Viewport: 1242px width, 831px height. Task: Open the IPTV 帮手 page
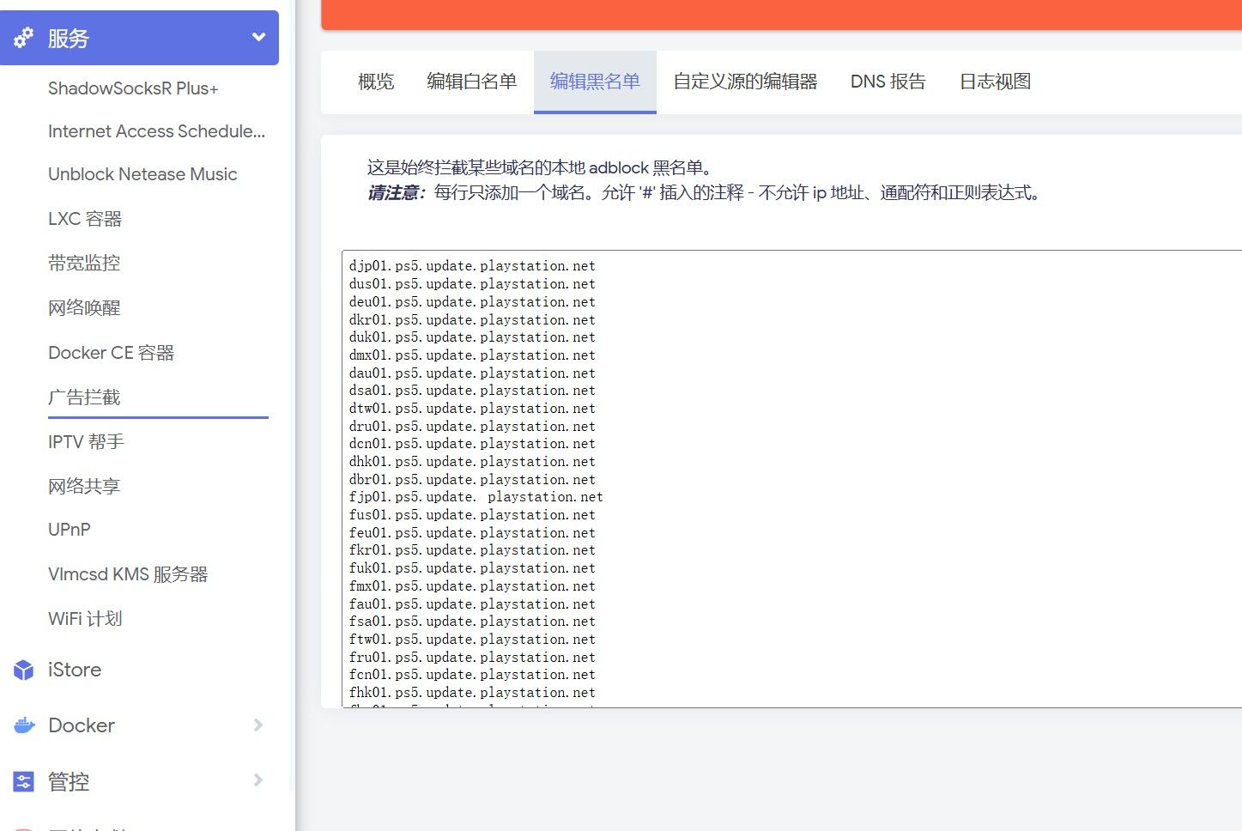[86, 442]
